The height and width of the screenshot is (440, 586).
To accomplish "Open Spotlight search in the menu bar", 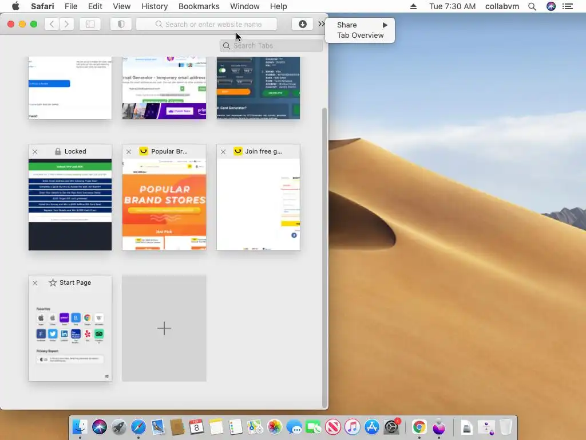I will pos(532,6).
